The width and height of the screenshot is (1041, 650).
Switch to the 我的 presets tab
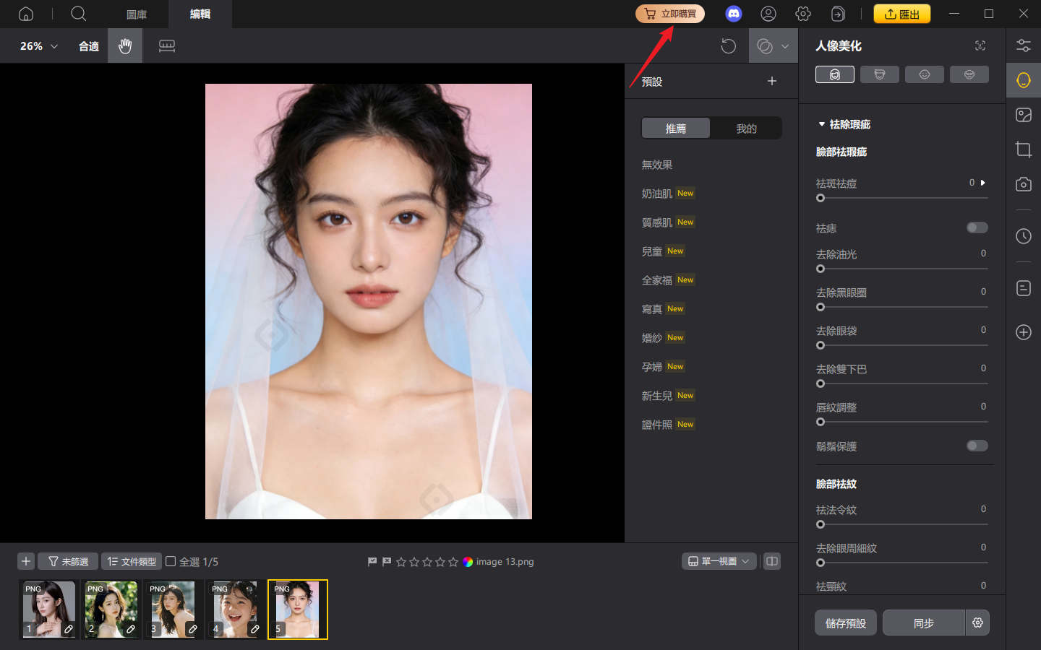[746, 129]
